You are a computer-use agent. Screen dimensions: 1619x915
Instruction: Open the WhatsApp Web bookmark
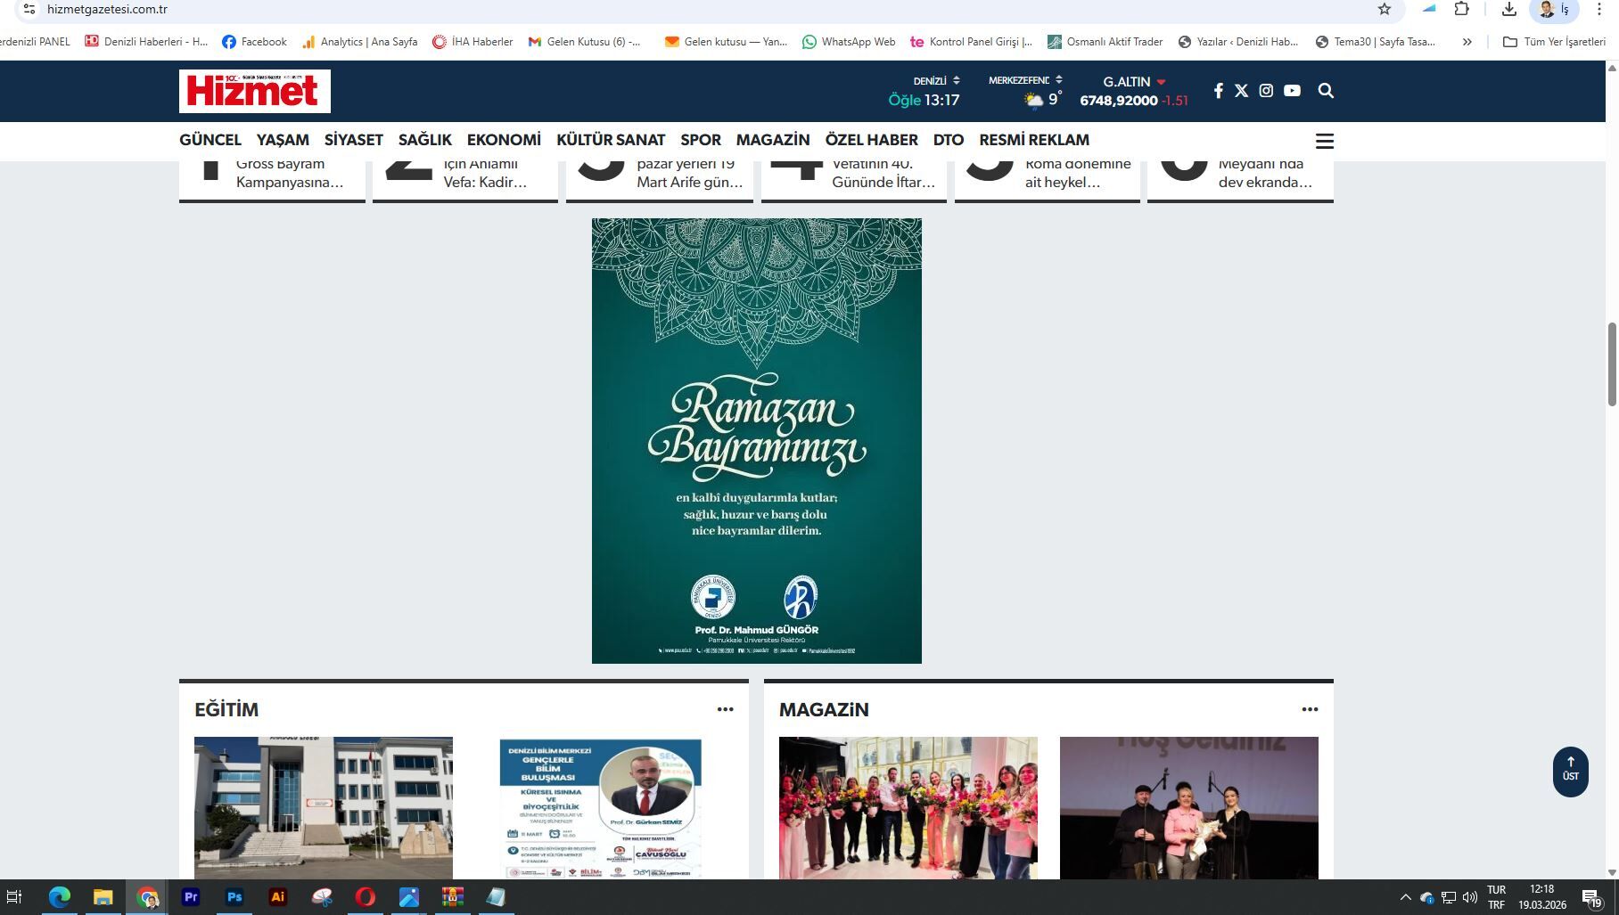[x=849, y=42]
